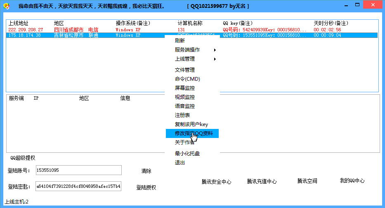Click the 登陆授权 button

tap(146, 187)
